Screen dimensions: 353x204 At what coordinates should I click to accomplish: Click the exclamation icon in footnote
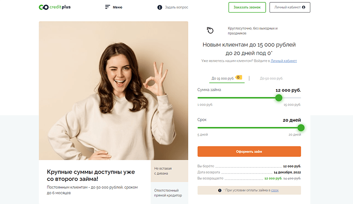(220, 190)
